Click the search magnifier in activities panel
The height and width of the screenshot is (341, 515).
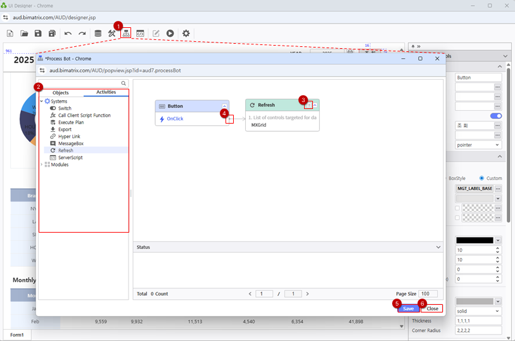pyautogui.click(x=124, y=84)
